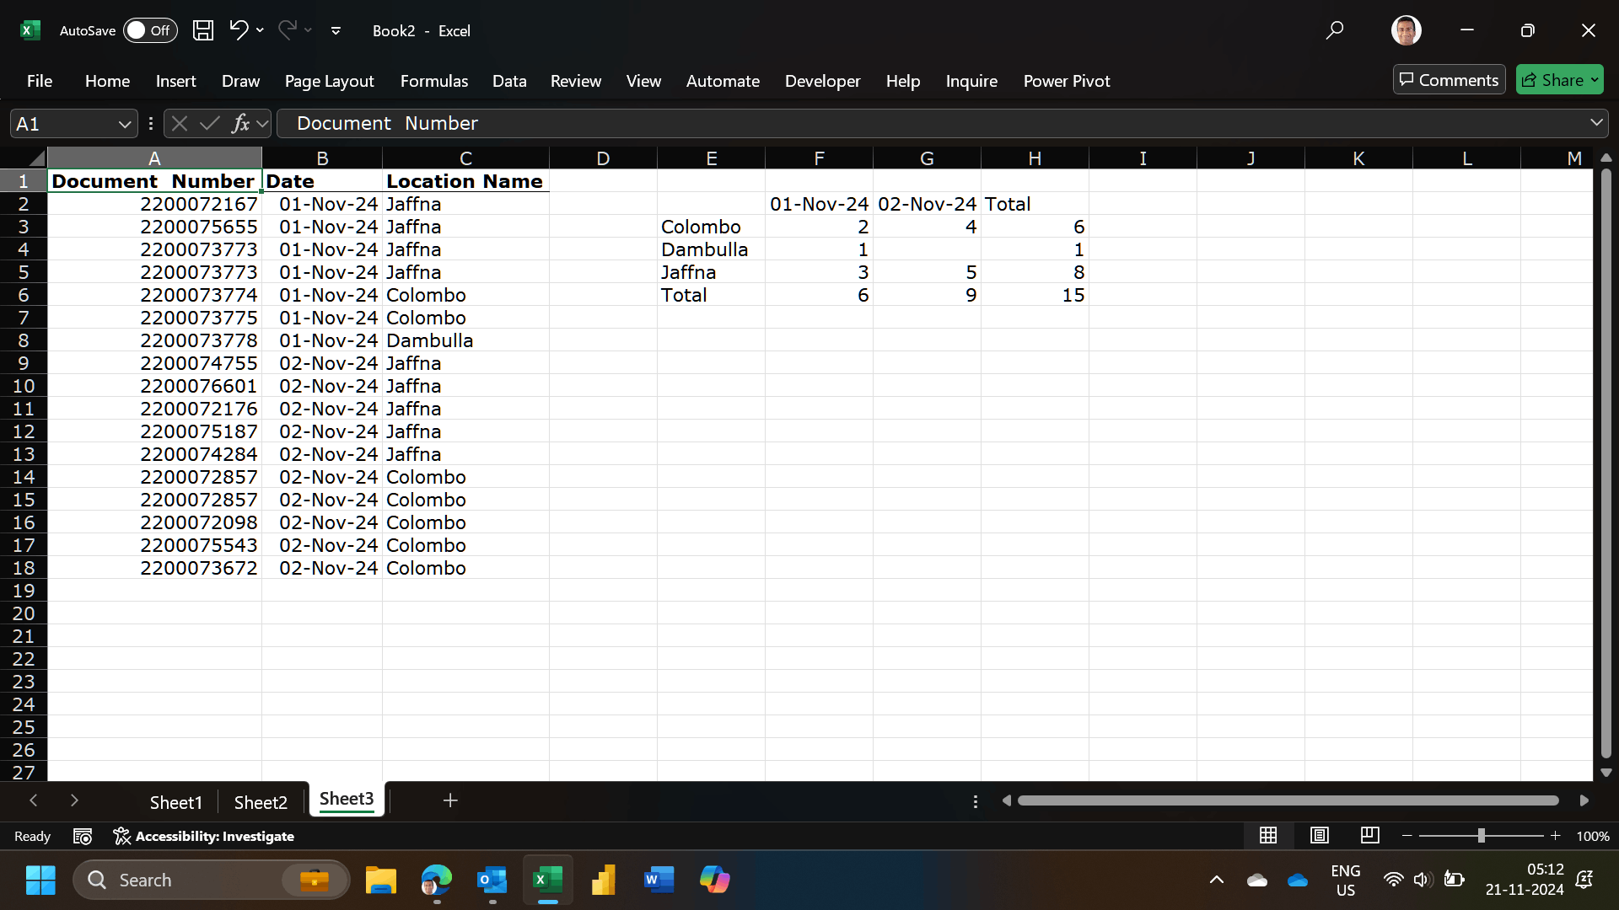
Task: Show hidden system tray icons chevron
Action: coord(1217,880)
